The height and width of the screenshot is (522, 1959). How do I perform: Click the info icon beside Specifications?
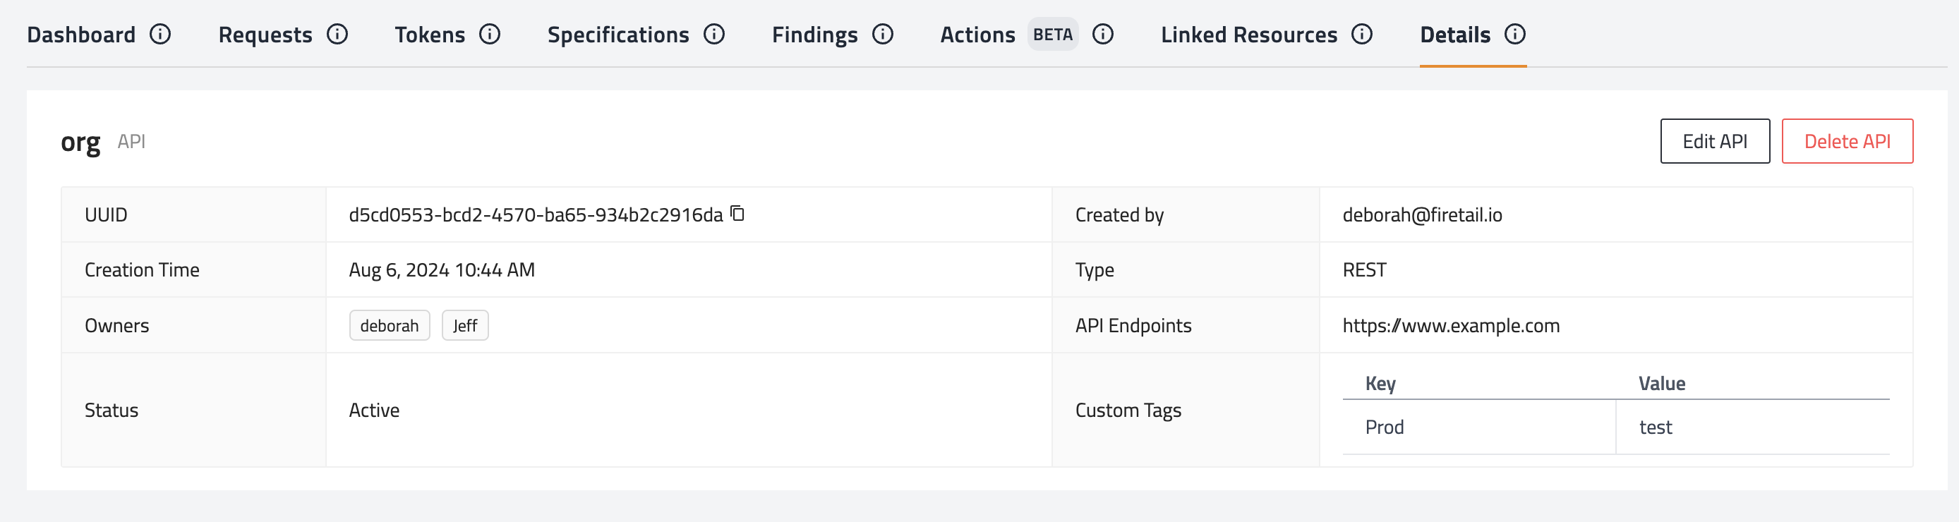(x=713, y=34)
